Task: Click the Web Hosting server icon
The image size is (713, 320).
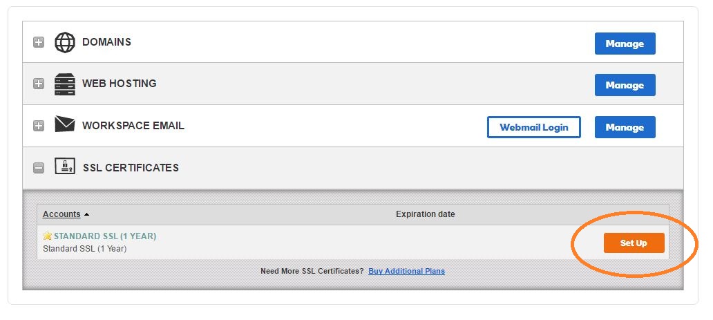Action: pyautogui.click(x=65, y=84)
